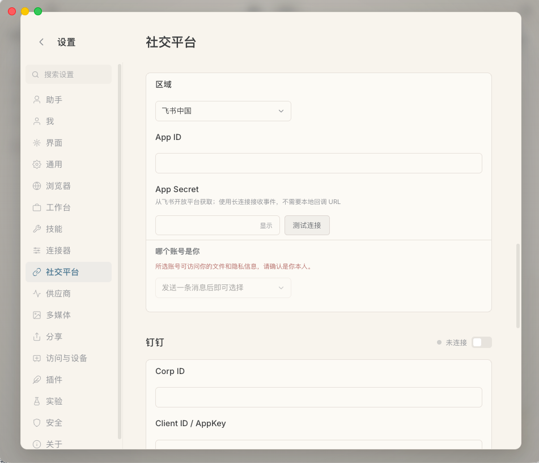Open the 浏览器 settings section
Image resolution: width=539 pixels, height=463 pixels.
tap(69, 186)
